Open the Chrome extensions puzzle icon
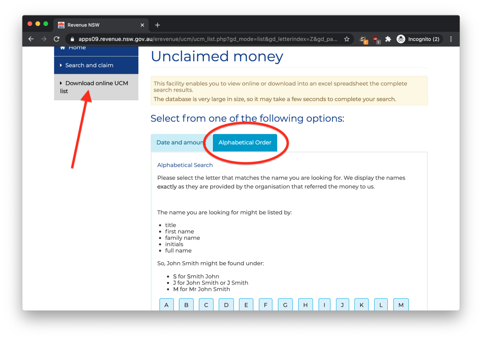This screenshot has height=340, width=482. (388, 39)
